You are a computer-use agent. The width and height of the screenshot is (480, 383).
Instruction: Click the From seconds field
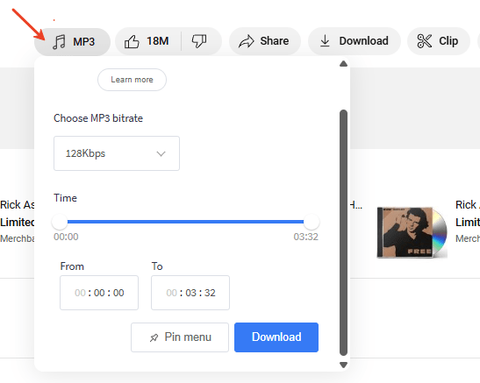(x=118, y=293)
